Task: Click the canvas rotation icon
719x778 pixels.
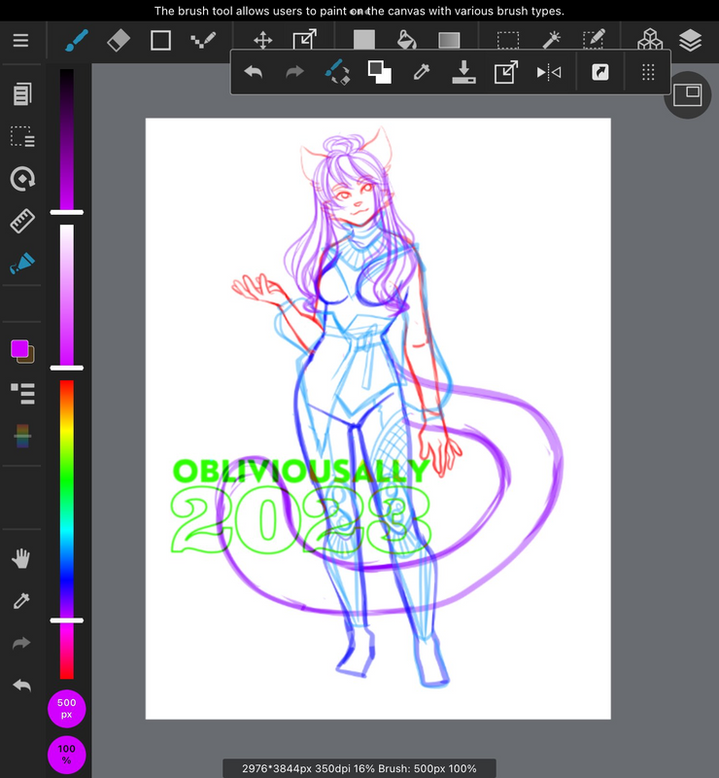Action: 22,179
